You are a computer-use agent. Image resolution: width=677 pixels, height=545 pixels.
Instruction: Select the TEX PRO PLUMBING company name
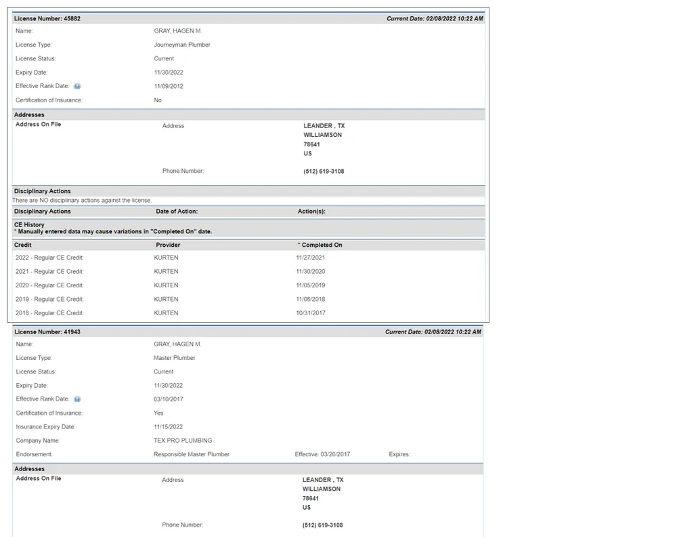[183, 441]
